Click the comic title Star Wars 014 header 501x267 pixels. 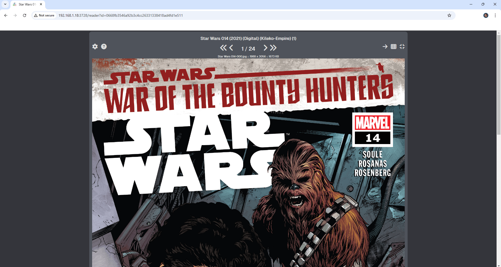click(248, 38)
